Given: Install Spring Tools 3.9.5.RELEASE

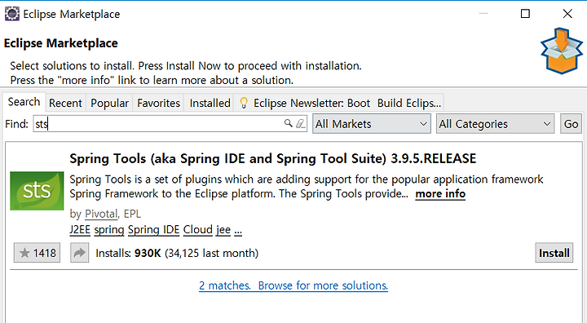Looking at the screenshot, I should pyautogui.click(x=554, y=253).
